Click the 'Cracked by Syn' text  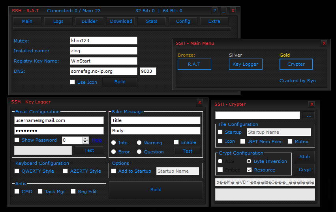297,81
